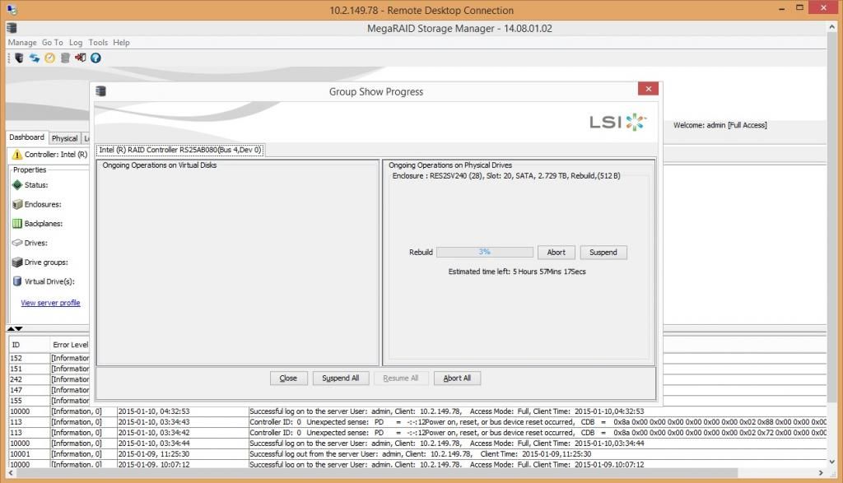Image resolution: width=843 pixels, height=483 pixels.
Task: Click the Properties group label
Action: tap(30, 170)
